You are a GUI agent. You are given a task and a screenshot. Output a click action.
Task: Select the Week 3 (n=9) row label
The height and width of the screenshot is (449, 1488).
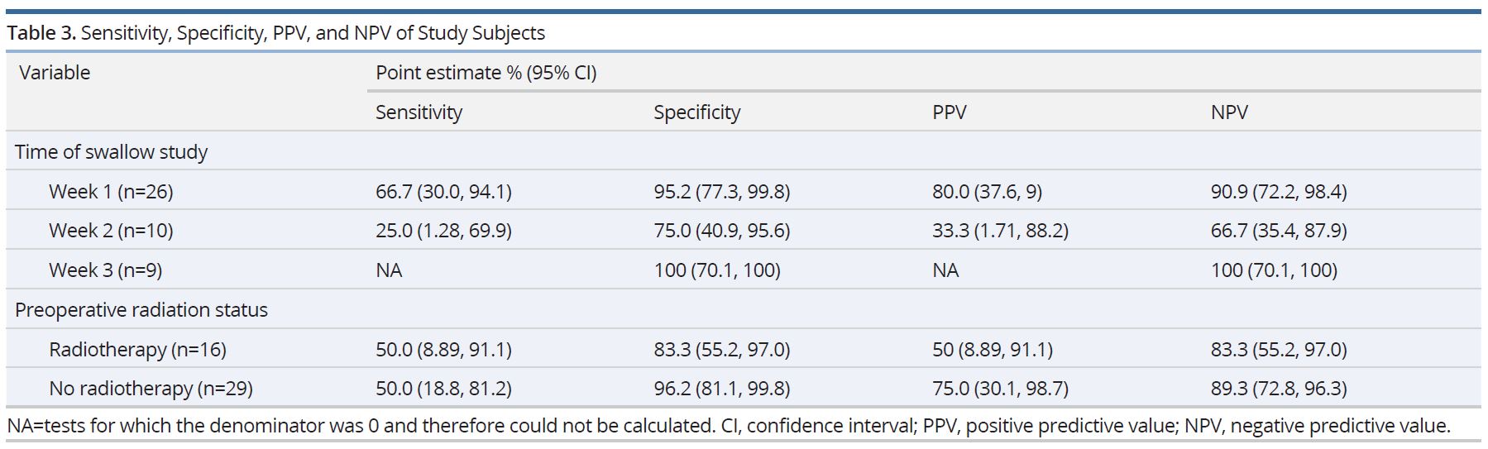tap(105, 270)
